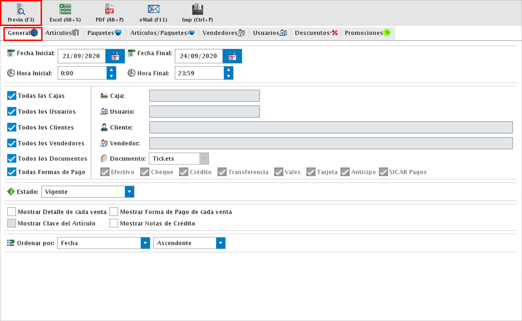
Task: Export report using PDF icon
Action: point(110,9)
